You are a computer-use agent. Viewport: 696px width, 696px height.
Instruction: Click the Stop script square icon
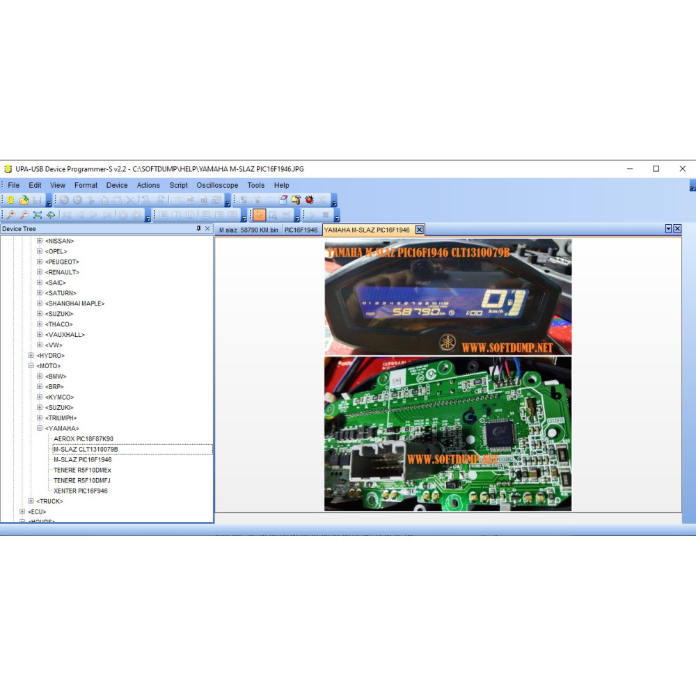tap(325, 215)
